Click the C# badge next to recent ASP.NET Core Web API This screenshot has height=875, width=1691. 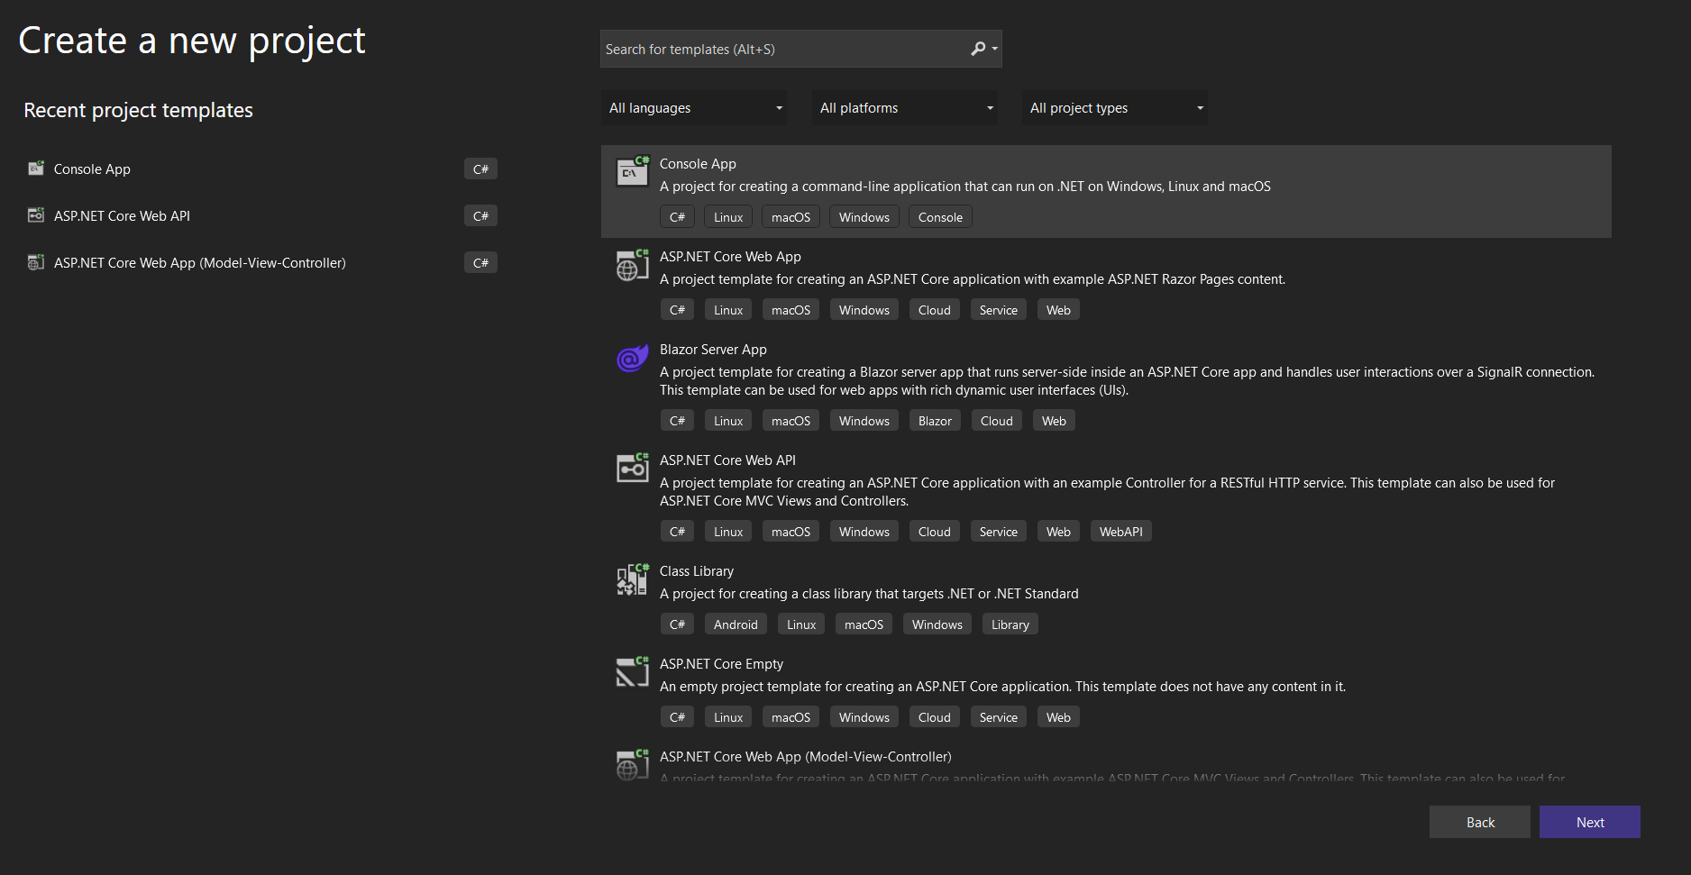(x=480, y=215)
